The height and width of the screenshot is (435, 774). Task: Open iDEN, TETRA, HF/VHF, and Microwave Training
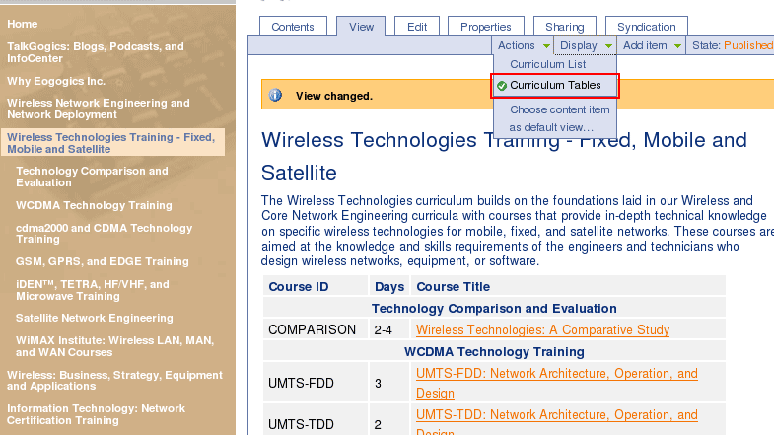(93, 290)
